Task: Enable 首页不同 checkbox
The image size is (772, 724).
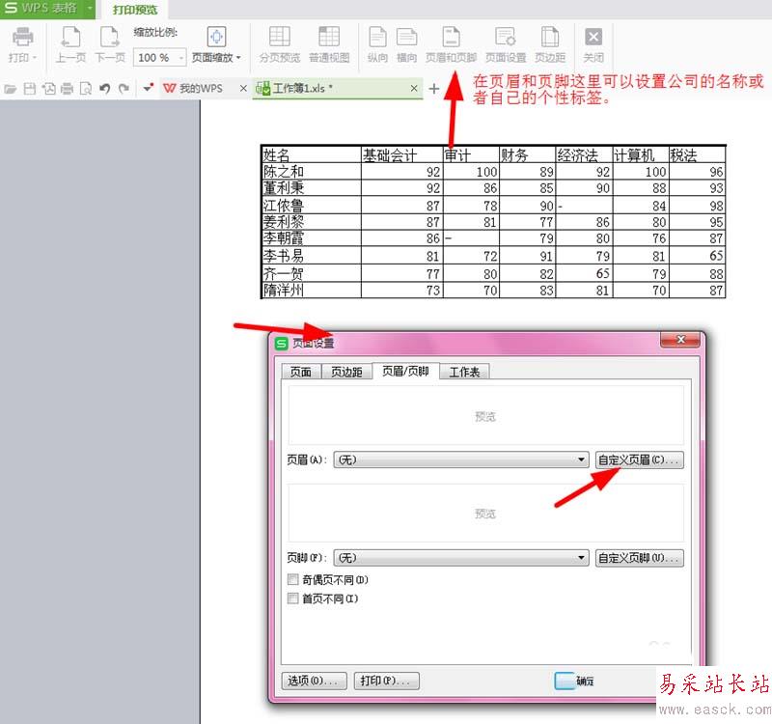Action: click(293, 599)
